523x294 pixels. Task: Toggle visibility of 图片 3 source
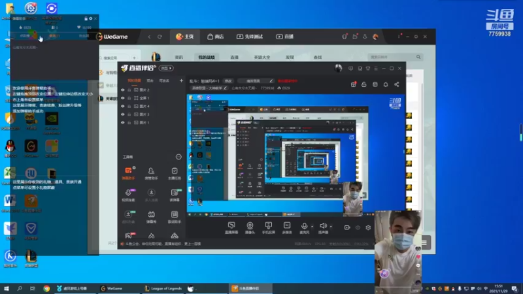point(123,114)
